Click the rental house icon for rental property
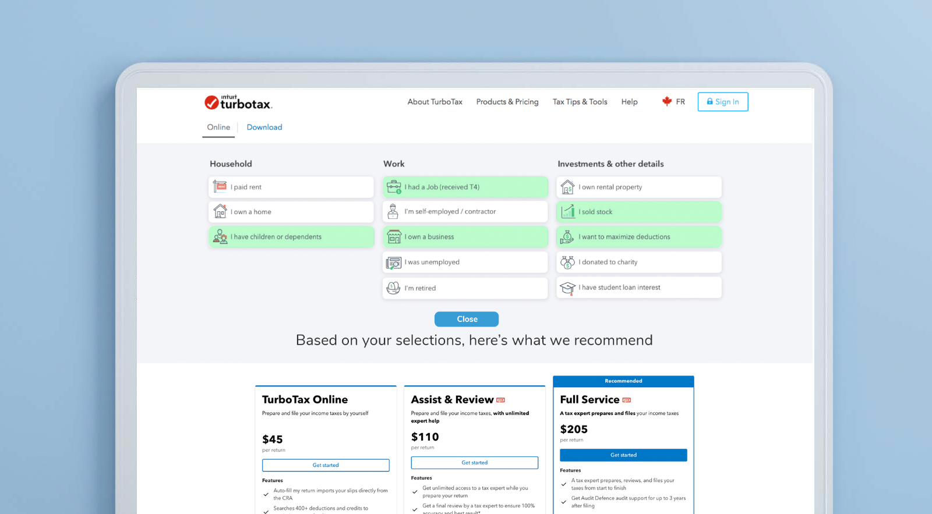932x514 pixels. click(x=567, y=187)
